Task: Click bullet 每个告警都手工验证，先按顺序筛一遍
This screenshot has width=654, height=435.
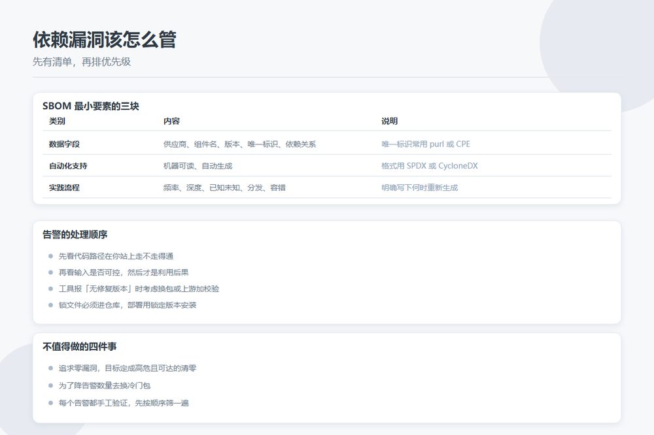Action: point(124,403)
